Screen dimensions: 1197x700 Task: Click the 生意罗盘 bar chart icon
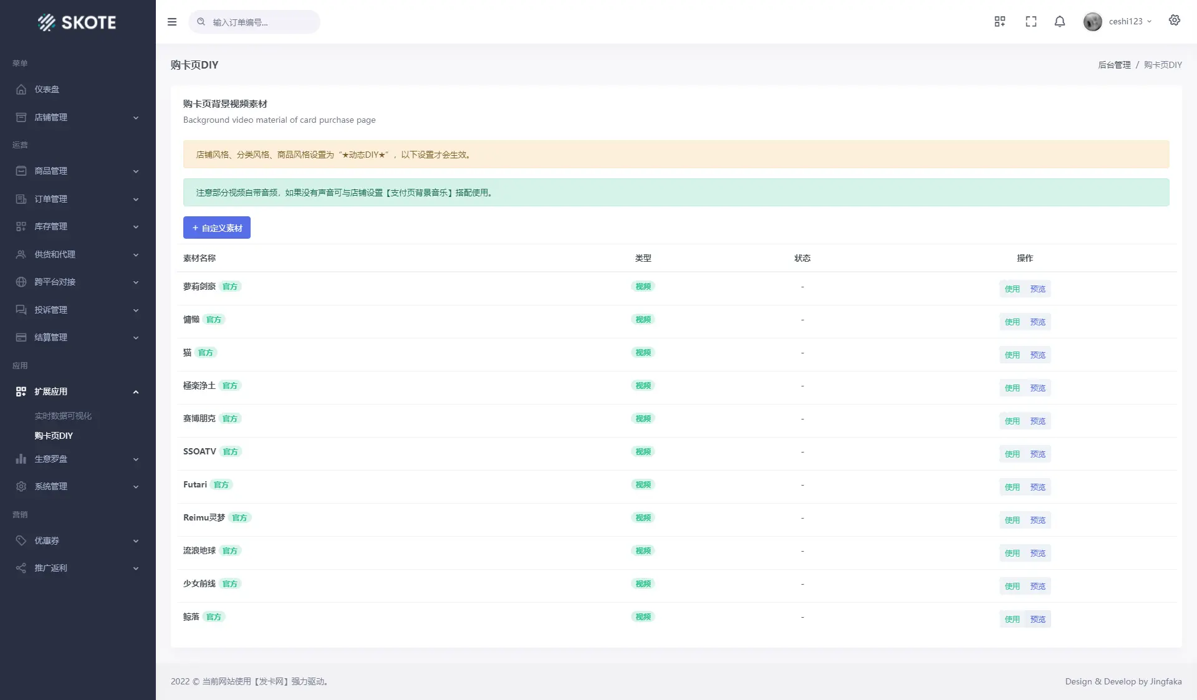point(21,459)
